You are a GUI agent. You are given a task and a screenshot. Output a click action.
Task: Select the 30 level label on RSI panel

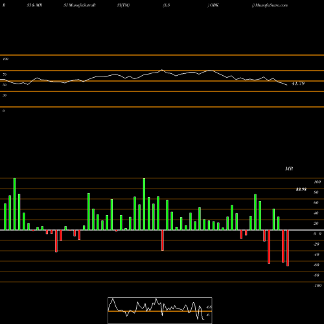pyautogui.click(x=5, y=95)
